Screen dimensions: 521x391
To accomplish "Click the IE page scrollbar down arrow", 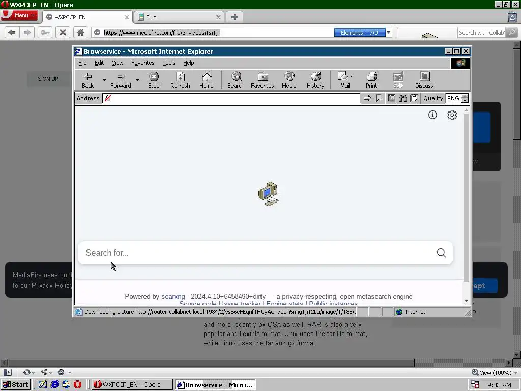I will (466, 301).
